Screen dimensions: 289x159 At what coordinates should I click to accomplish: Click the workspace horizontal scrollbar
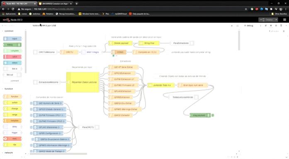(58, 154)
